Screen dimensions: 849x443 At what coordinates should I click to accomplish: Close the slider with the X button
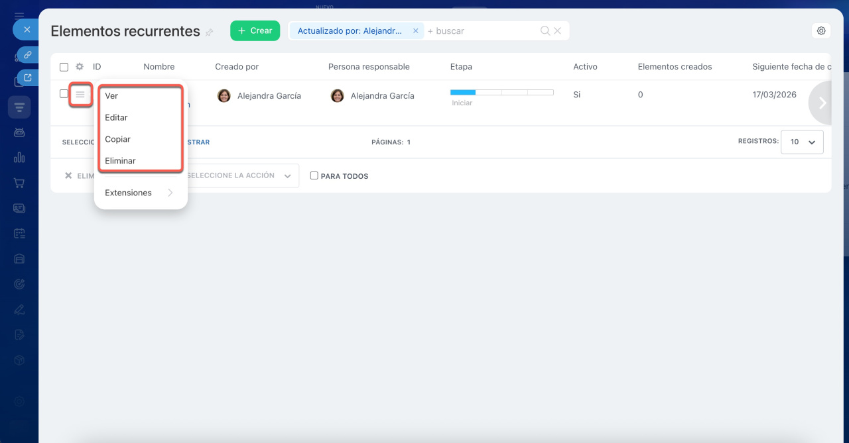point(27,30)
